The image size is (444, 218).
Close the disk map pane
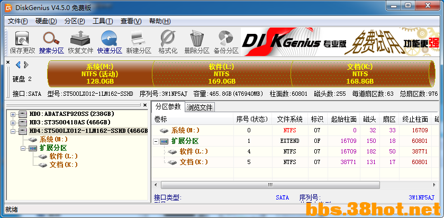pyautogui.click(x=8, y=62)
